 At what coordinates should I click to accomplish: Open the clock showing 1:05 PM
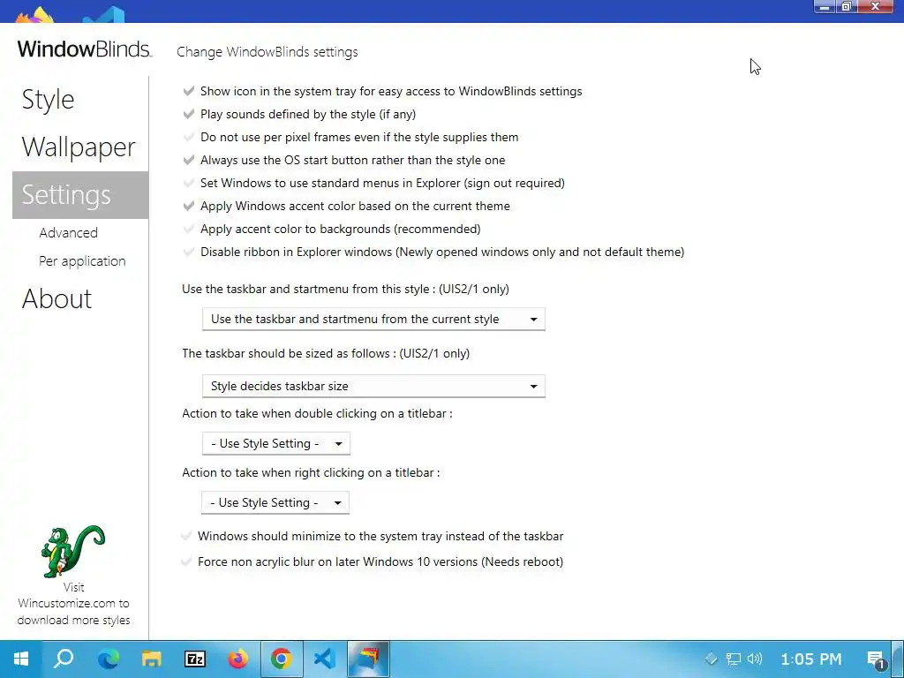[810, 659]
